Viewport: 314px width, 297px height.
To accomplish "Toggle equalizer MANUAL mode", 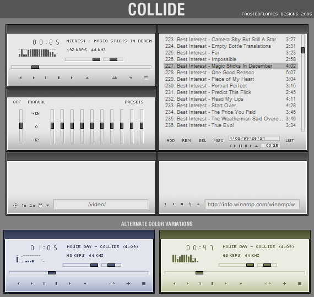I will [36, 102].
